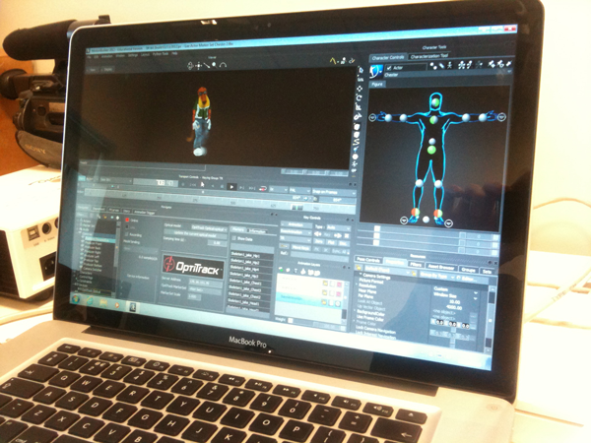This screenshot has height=443, width=591.
Task: Click the roll camera arc icon above viewer
Action: 223,65
